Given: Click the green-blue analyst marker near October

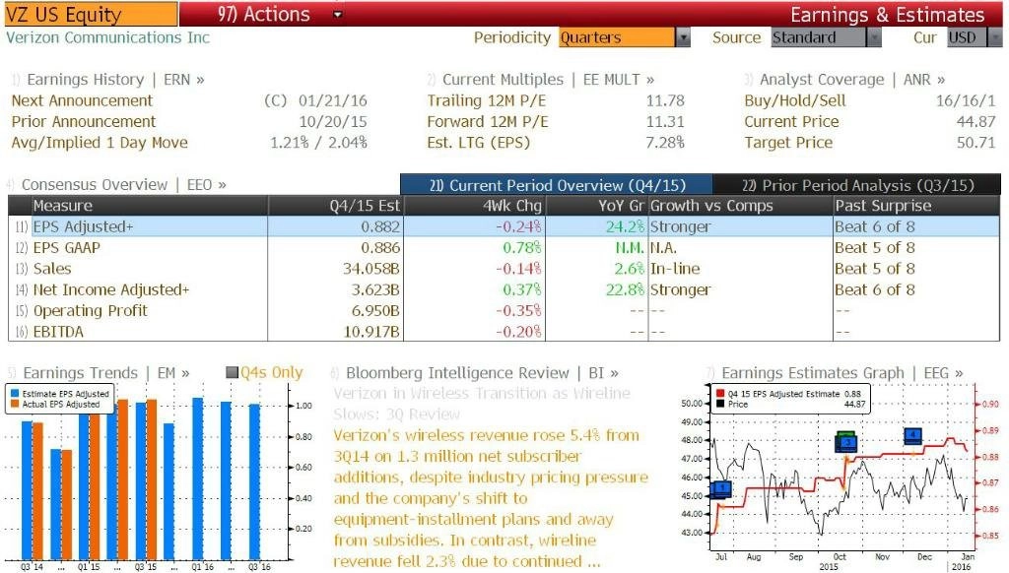Looking at the screenshot, I should pos(846,442).
